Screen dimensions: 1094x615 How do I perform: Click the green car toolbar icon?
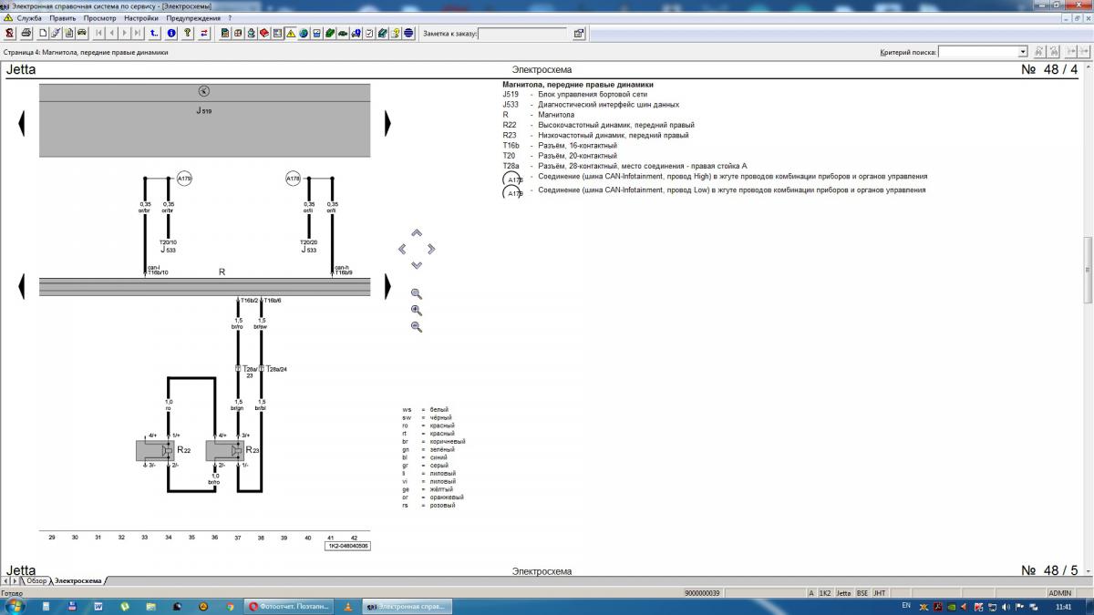pos(342,34)
